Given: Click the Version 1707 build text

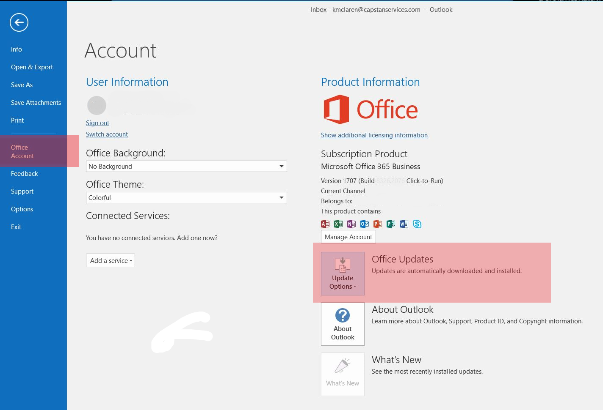Looking at the screenshot, I should click(x=382, y=181).
